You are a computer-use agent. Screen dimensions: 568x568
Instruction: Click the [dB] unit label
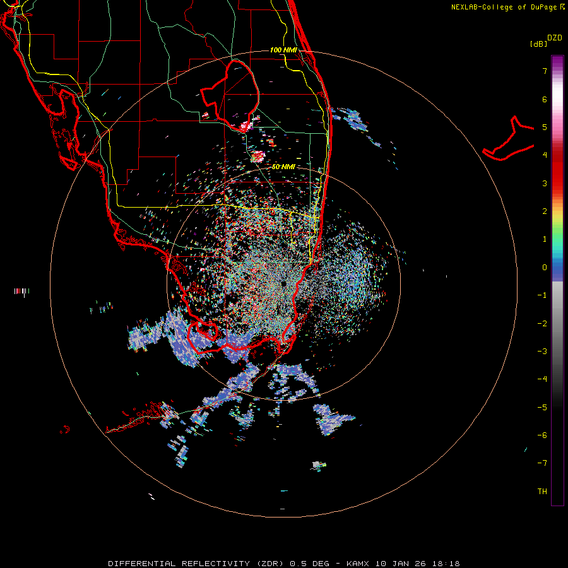tap(538, 44)
